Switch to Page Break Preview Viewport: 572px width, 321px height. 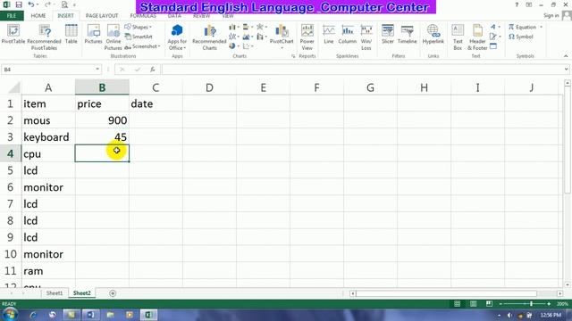coord(489,303)
